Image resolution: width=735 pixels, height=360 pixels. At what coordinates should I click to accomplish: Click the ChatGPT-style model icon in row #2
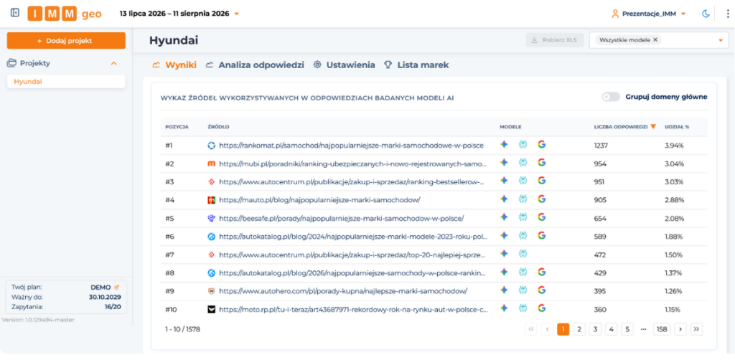pyautogui.click(x=523, y=163)
